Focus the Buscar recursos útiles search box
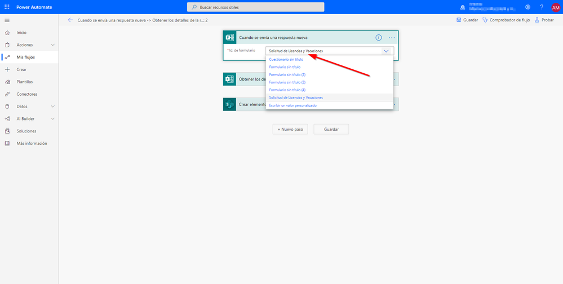 256,7
